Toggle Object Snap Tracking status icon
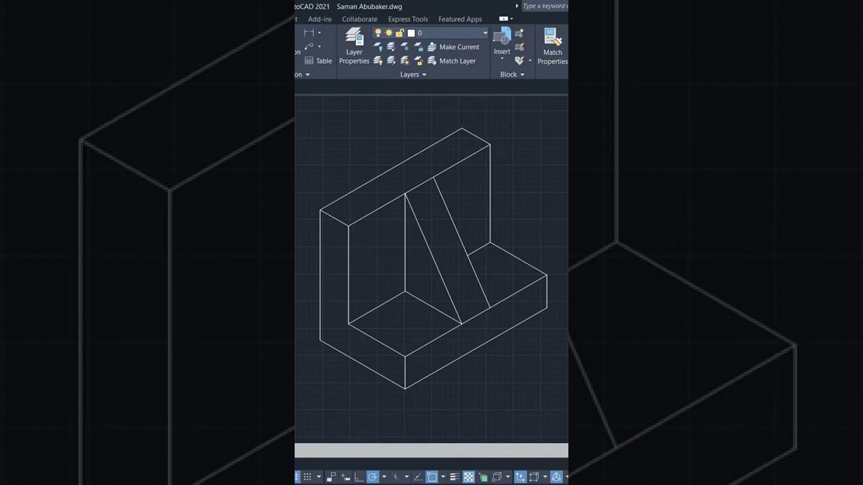The width and height of the screenshot is (863, 485). point(418,477)
